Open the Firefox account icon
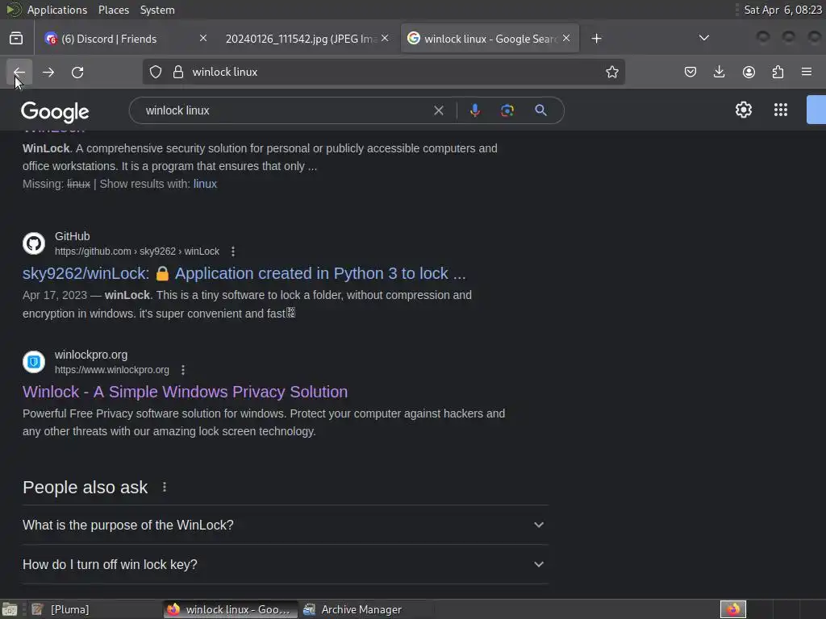 pos(749,72)
